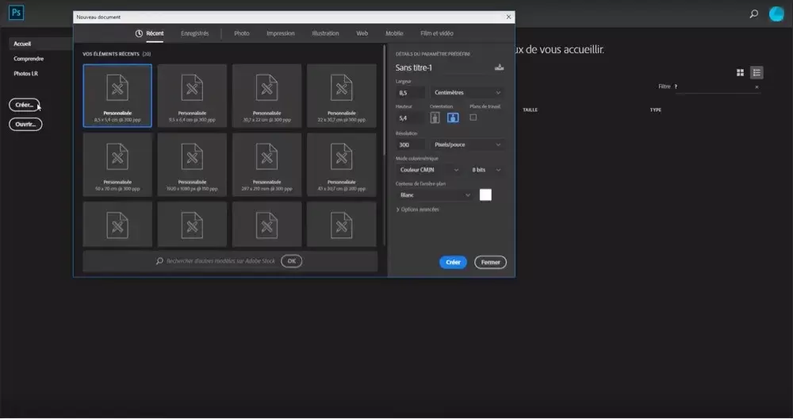Switch to grid view icon
The width and height of the screenshot is (793, 419).
pos(740,72)
